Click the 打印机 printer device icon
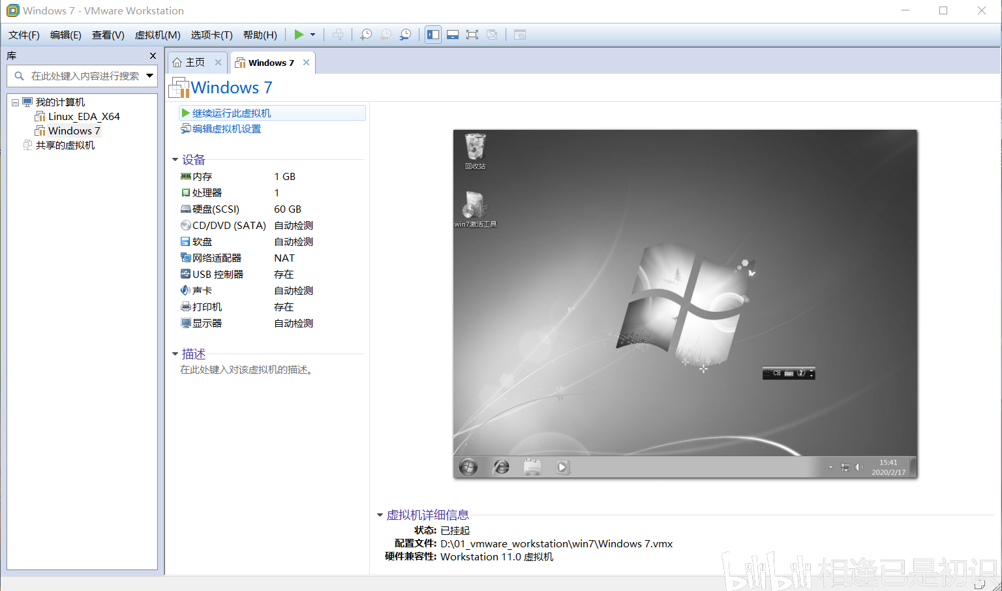This screenshot has height=591, width=1002. [x=186, y=307]
